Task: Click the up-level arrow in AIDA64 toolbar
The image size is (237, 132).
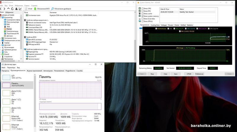Action: pos(8,9)
